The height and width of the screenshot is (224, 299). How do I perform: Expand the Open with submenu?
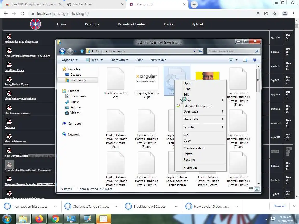[201, 111]
